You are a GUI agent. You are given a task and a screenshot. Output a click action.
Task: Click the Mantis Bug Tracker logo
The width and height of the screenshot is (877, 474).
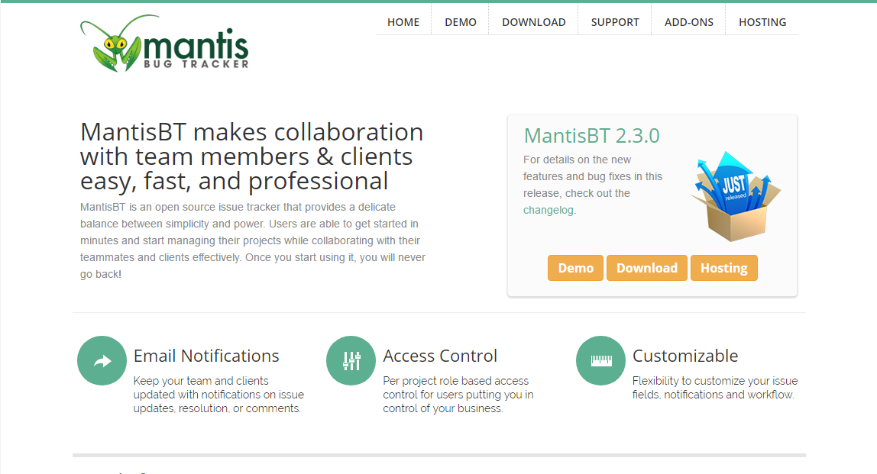point(164,46)
